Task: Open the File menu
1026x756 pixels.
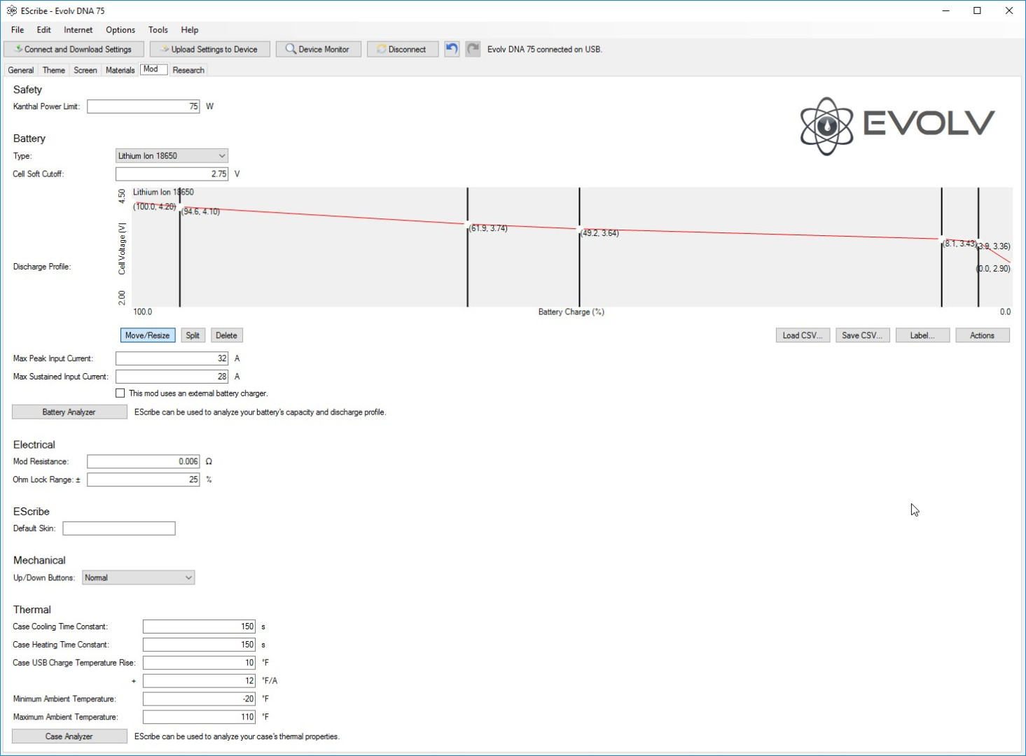Action: [18, 30]
